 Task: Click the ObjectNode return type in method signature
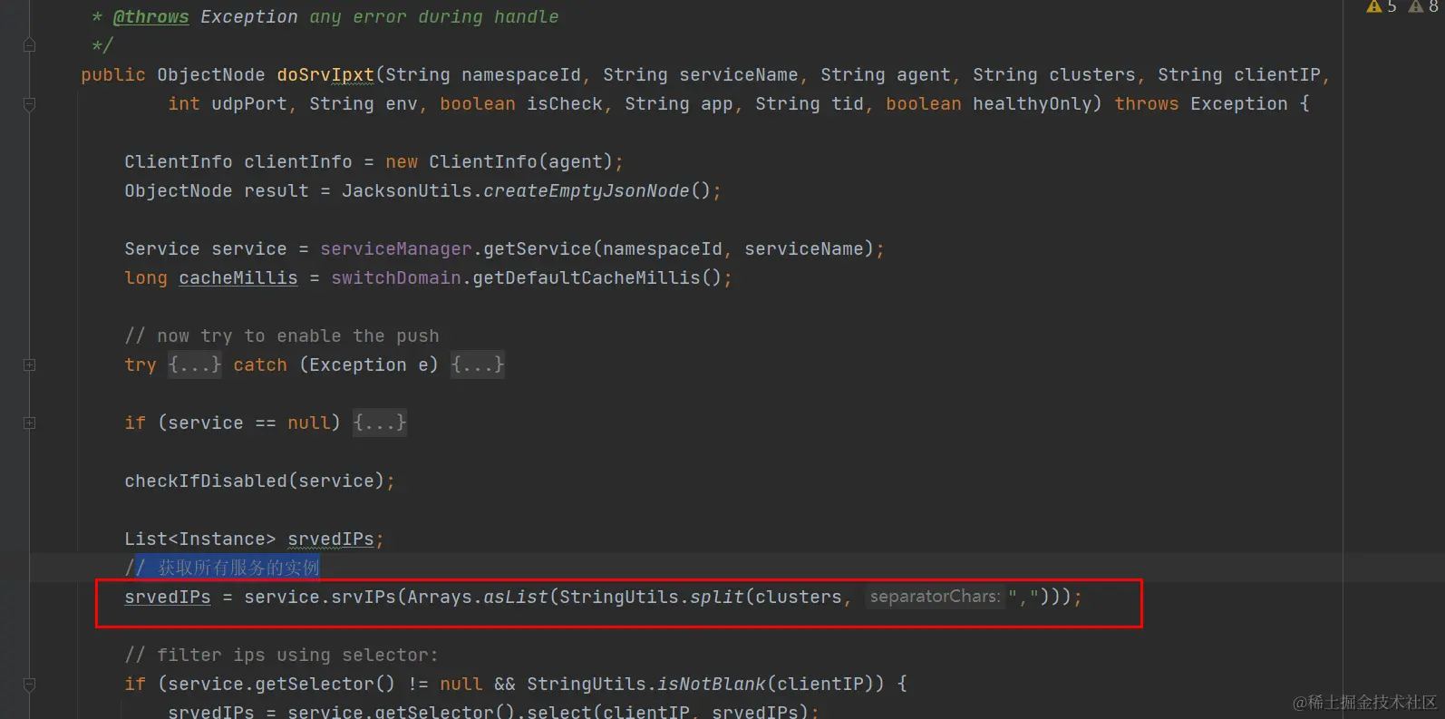[x=211, y=75]
